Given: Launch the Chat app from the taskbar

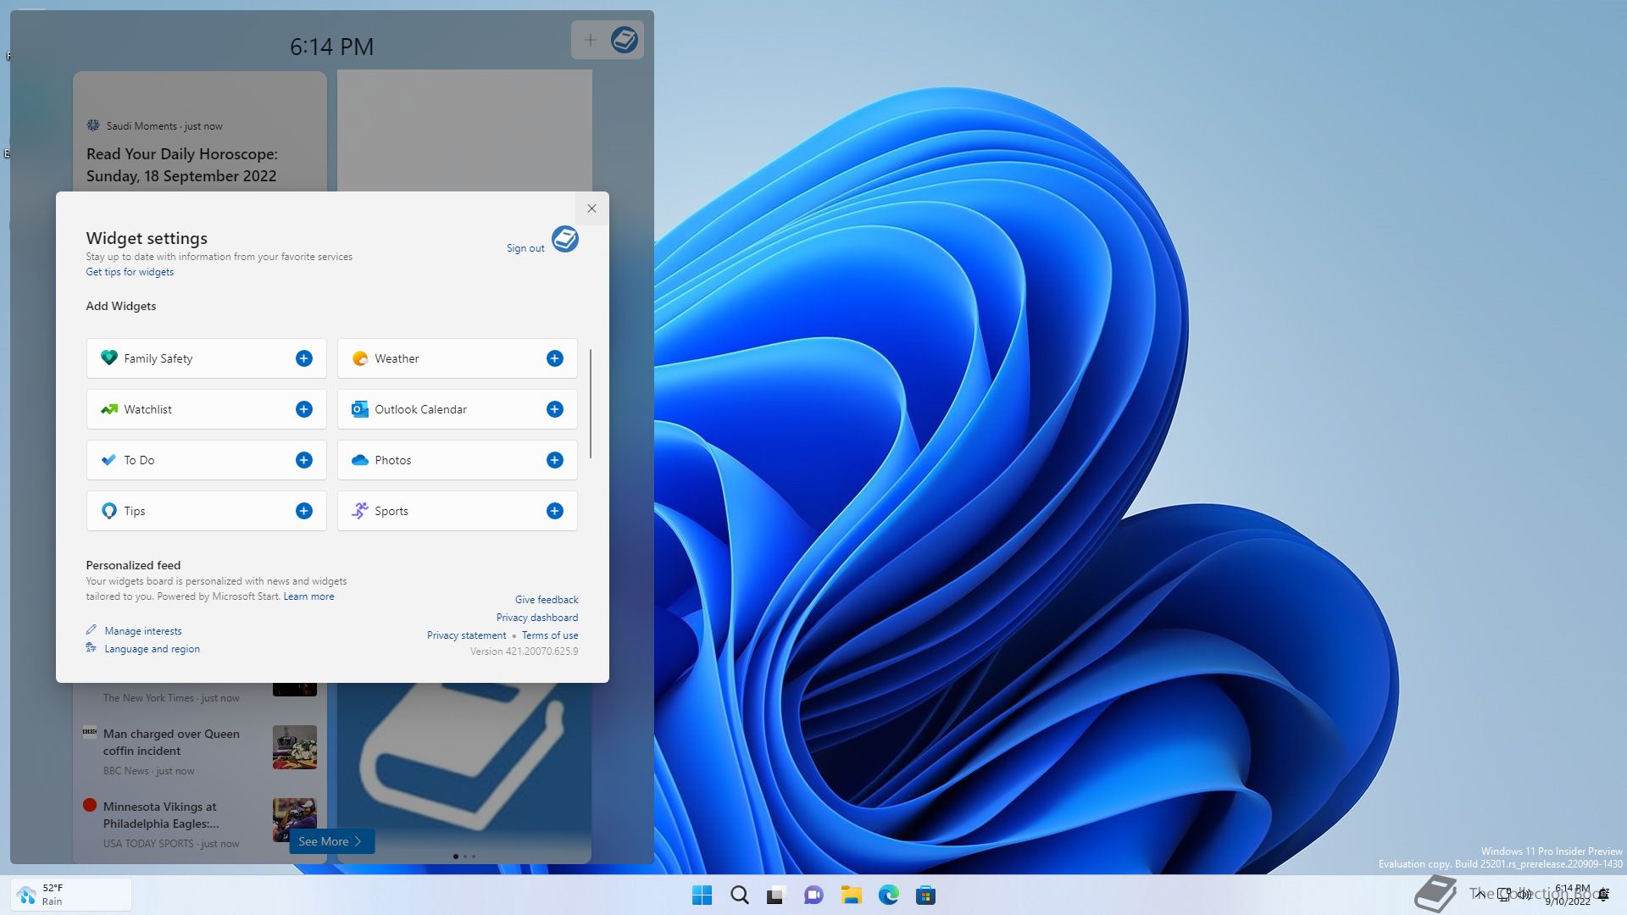Looking at the screenshot, I should (x=813, y=895).
